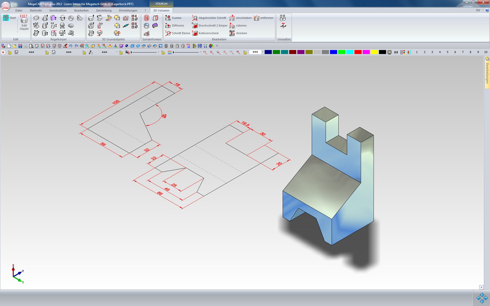The image size is (490, 306).
Task: Click the save diskette icon
Action: [x=20, y=46]
